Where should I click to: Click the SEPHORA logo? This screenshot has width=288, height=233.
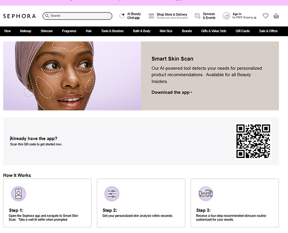tap(19, 16)
